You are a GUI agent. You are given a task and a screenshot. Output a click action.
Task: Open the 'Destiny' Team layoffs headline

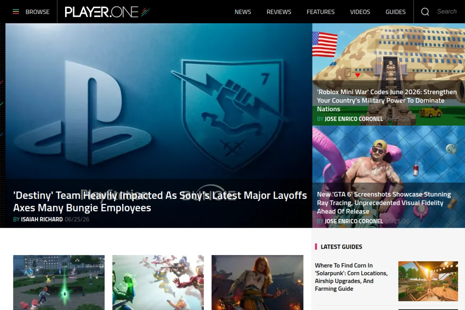click(x=160, y=201)
